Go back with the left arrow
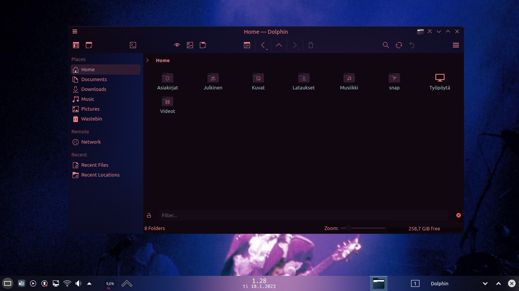Viewport: 519px width, 291px height. point(263,45)
